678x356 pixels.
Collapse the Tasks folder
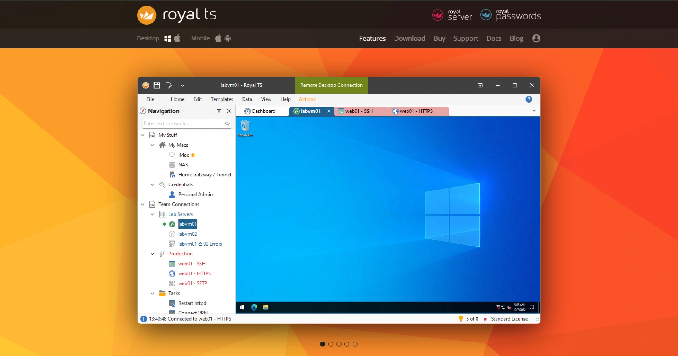point(153,293)
